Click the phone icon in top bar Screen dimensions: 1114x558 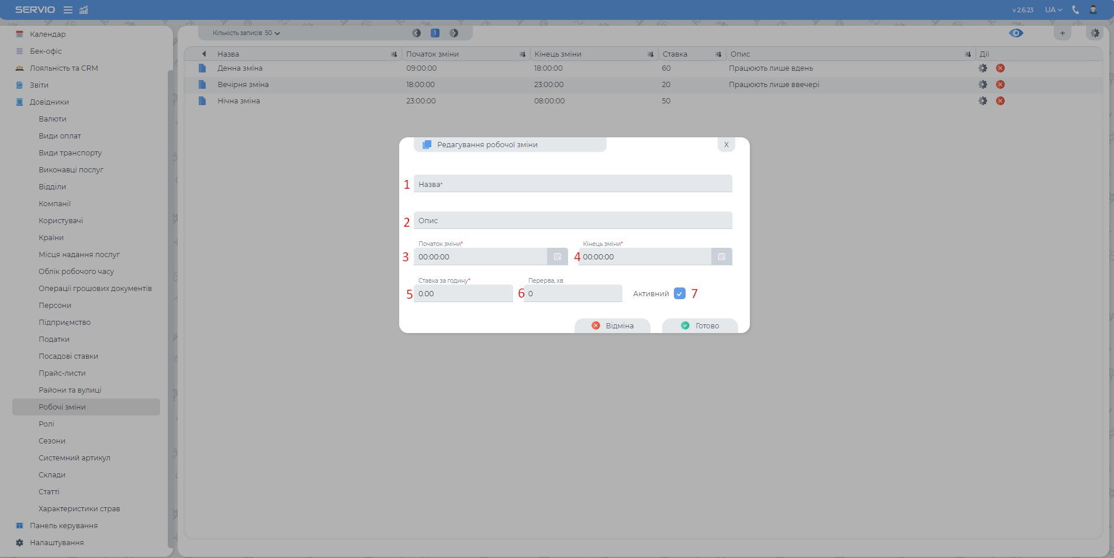[1075, 10]
